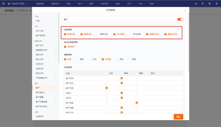Check 画廊 view permission
The width and height of the screenshot is (221, 127).
(x=130, y=59)
